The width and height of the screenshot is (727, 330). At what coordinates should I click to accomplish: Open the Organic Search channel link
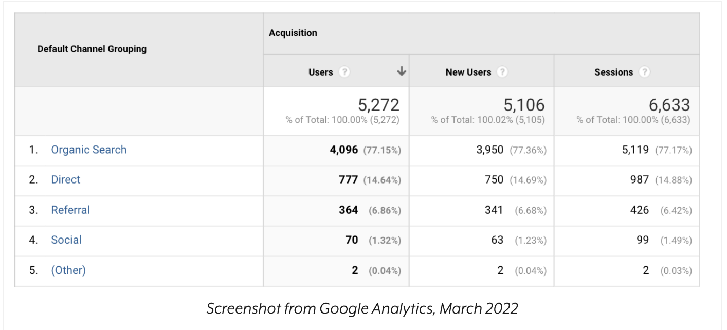(88, 150)
